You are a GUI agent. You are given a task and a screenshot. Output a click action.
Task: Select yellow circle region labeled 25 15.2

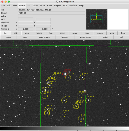point(54,77)
